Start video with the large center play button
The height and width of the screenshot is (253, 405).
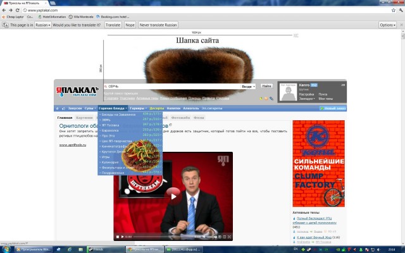click(x=173, y=197)
